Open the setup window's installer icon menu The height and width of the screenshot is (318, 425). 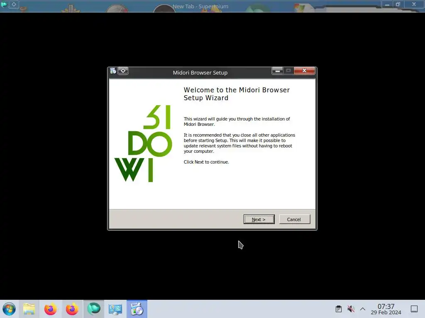click(113, 71)
